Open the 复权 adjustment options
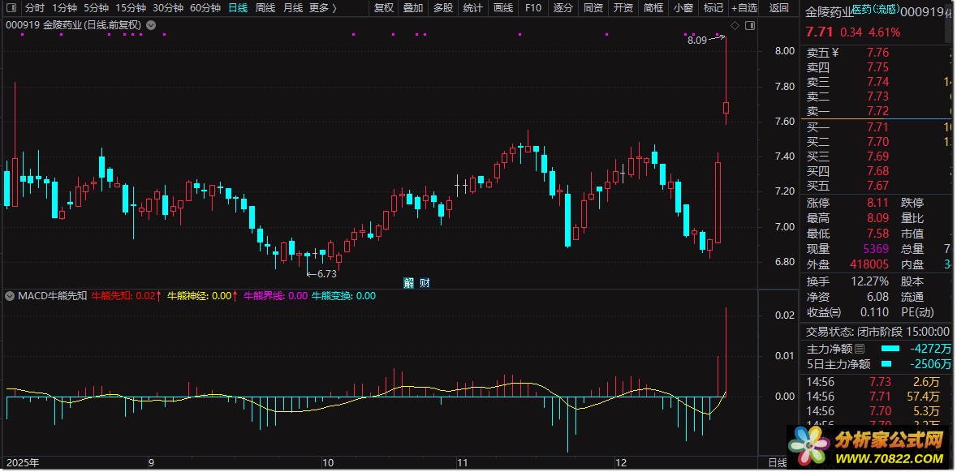 [384, 8]
